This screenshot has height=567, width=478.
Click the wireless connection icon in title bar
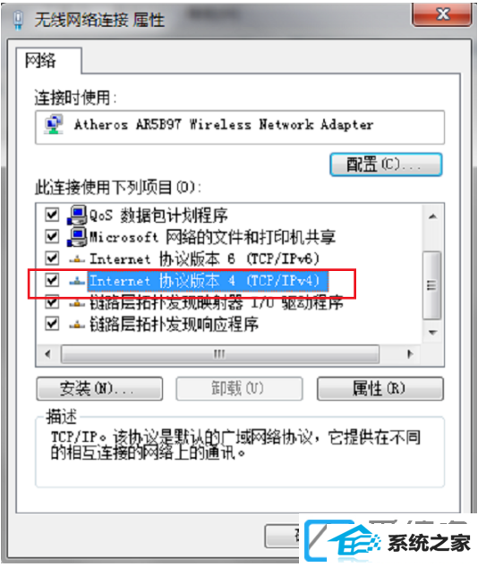point(18,19)
